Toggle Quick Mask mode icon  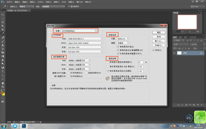[3, 98]
